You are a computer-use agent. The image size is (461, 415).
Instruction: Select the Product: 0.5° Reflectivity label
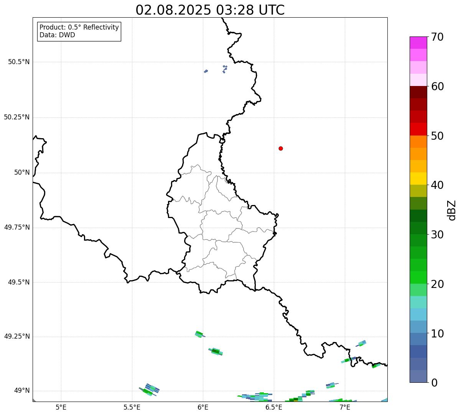(79, 28)
